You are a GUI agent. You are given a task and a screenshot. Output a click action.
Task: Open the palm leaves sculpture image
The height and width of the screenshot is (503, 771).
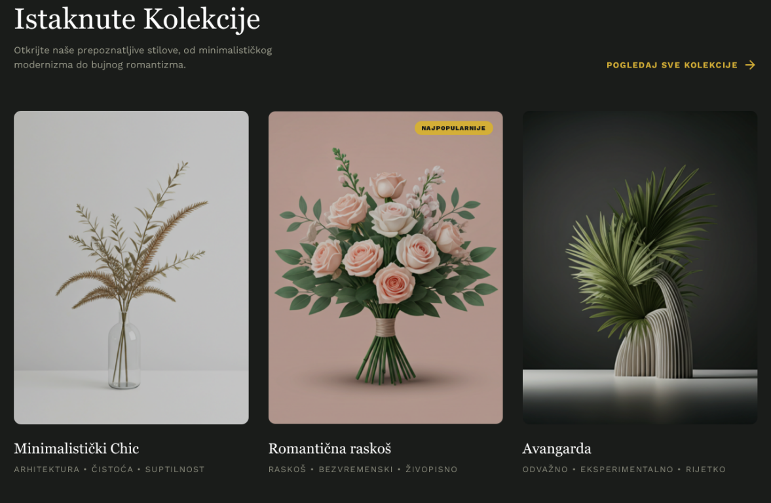point(640,268)
